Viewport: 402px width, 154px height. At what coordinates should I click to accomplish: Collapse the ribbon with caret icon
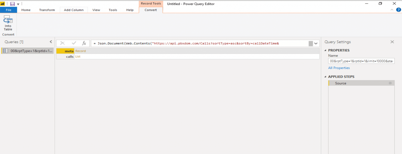(392, 10)
